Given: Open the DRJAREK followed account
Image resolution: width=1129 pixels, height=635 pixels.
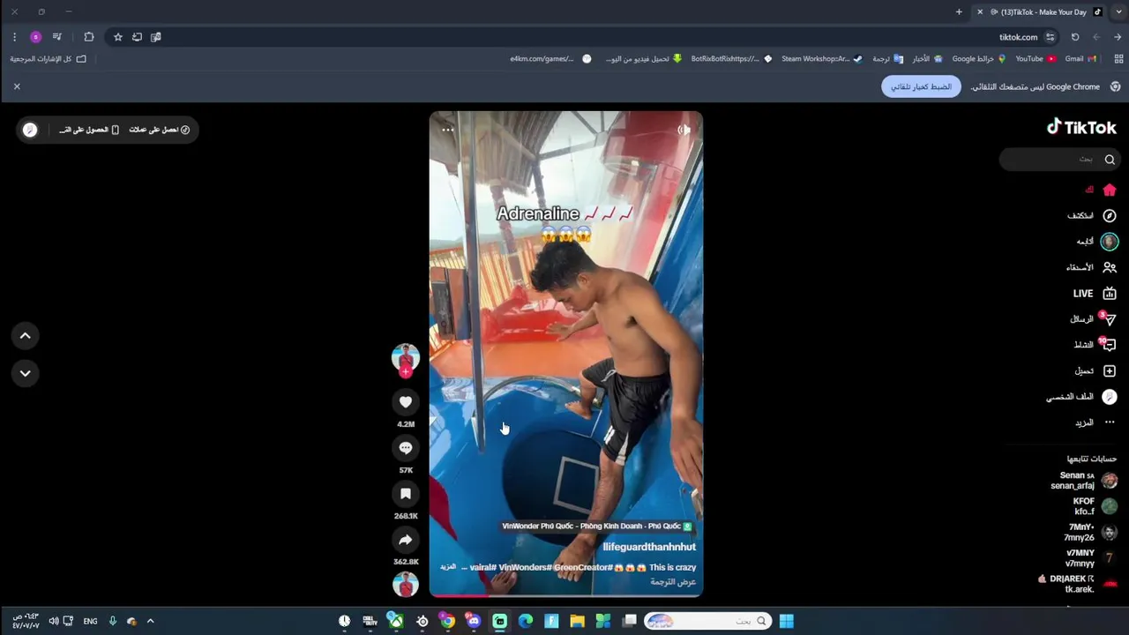Looking at the screenshot, I should click(x=1078, y=584).
